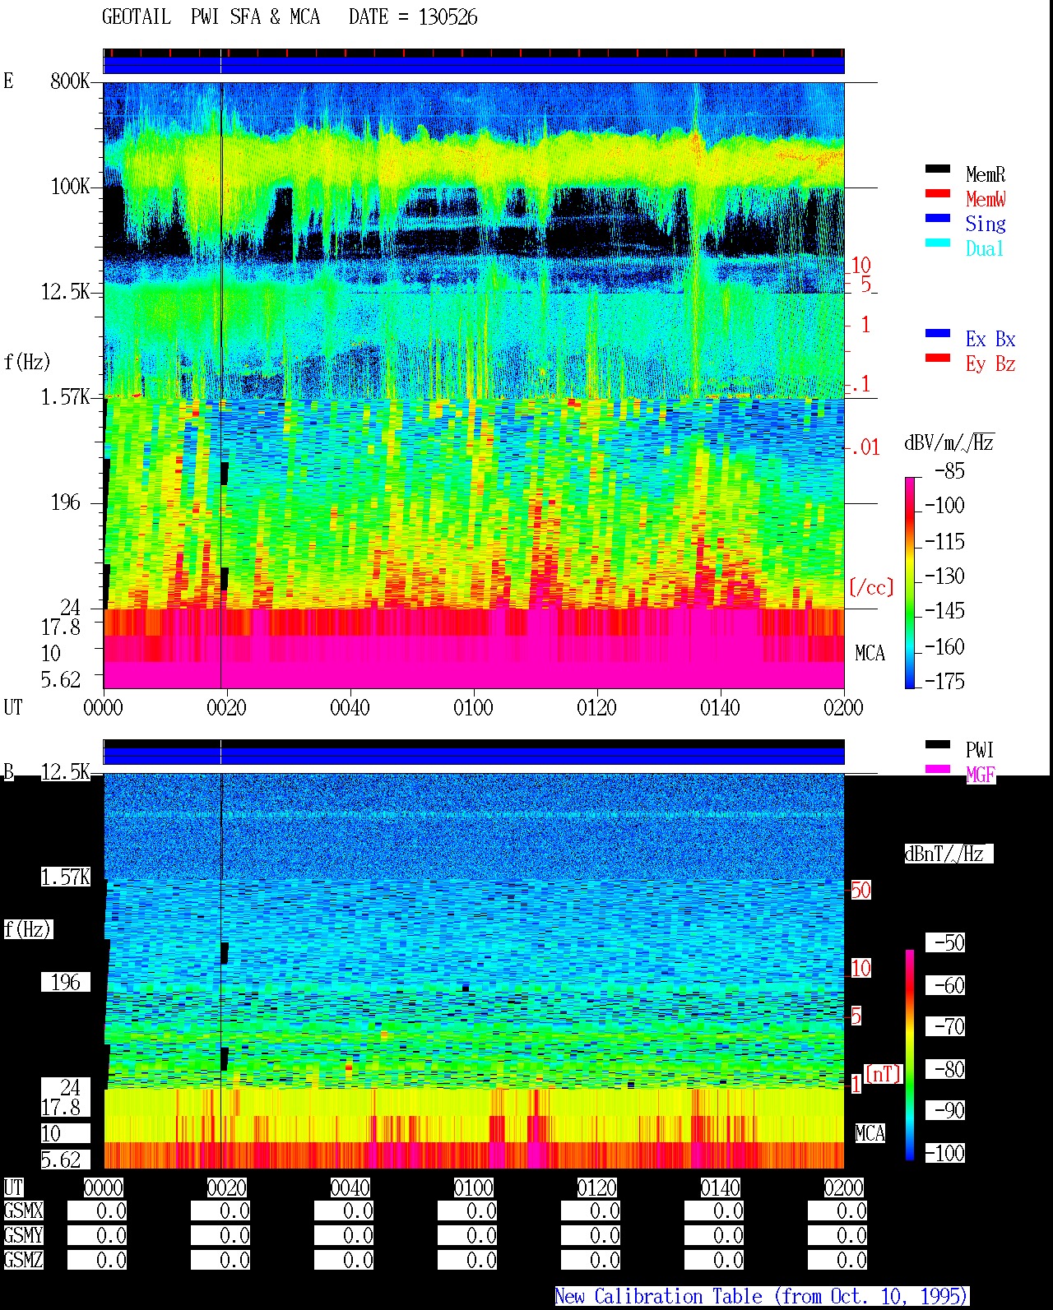Click the red 50 scale label on B panel
This screenshot has width=1053, height=1310.
[x=860, y=891]
